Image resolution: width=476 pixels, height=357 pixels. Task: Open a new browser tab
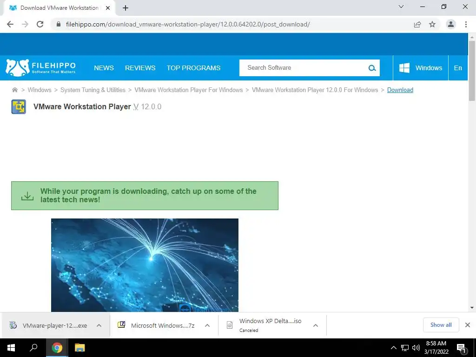(126, 8)
